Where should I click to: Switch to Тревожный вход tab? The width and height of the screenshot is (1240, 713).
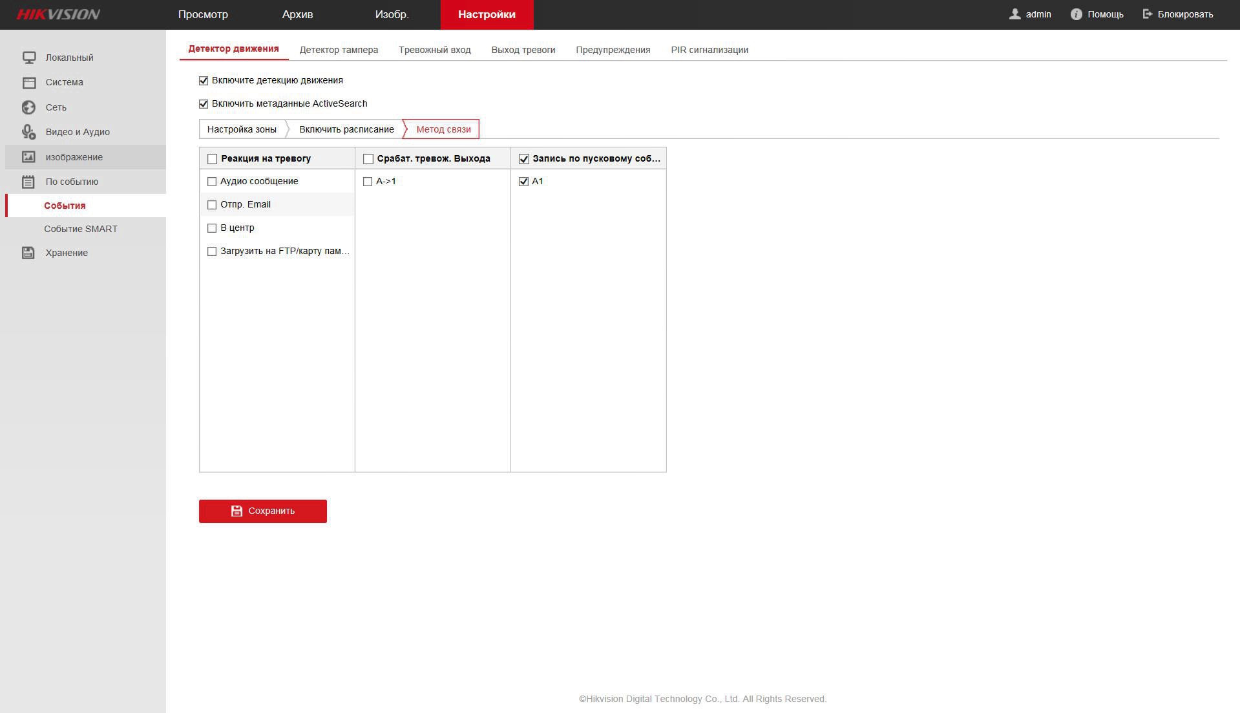[x=434, y=50]
